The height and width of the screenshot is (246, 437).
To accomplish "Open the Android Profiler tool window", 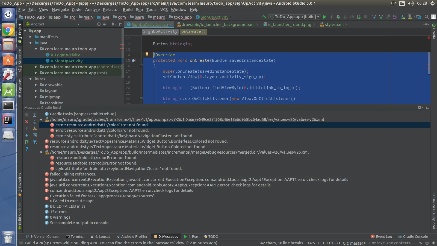I will 132,237.
